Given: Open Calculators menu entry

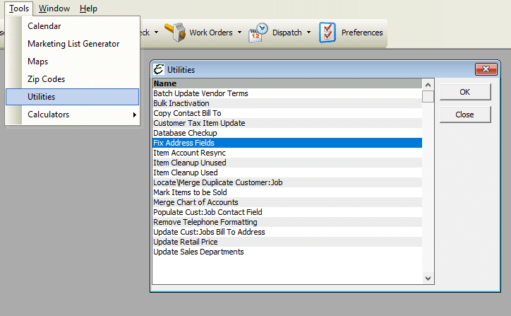Looking at the screenshot, I should point(73,115).
